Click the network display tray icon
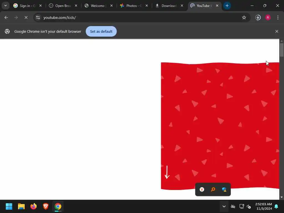The image size is (284, 213). click(242, 206)
